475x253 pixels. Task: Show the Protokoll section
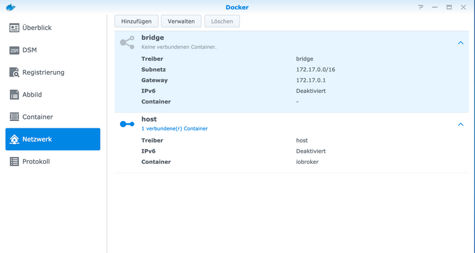point(52,161)
